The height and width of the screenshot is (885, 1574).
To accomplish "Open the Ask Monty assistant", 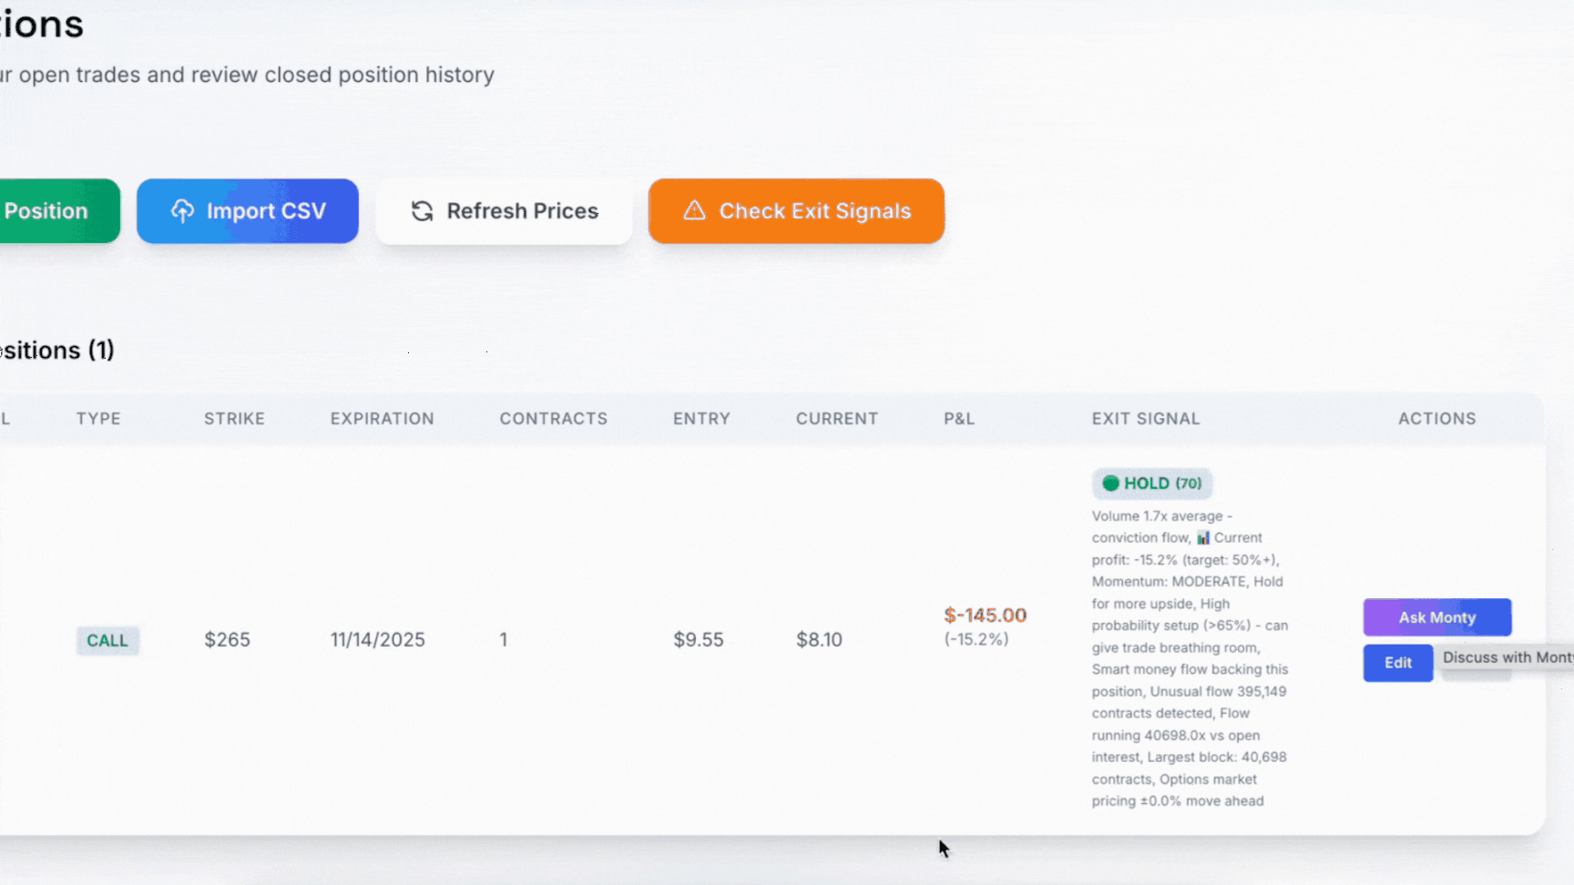I will 1436,617.
